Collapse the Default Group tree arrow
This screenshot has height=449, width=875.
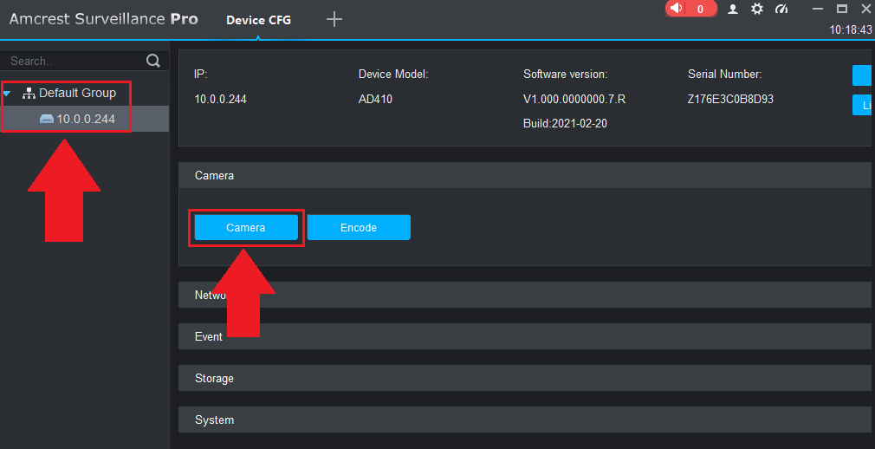(x=8, y=93)
